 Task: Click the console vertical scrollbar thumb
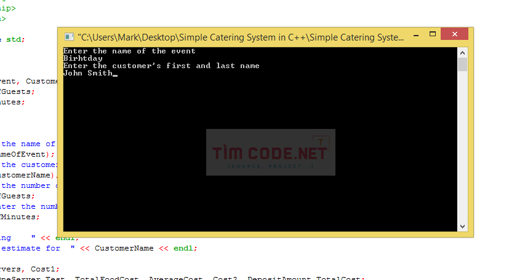tap(463, 64)
